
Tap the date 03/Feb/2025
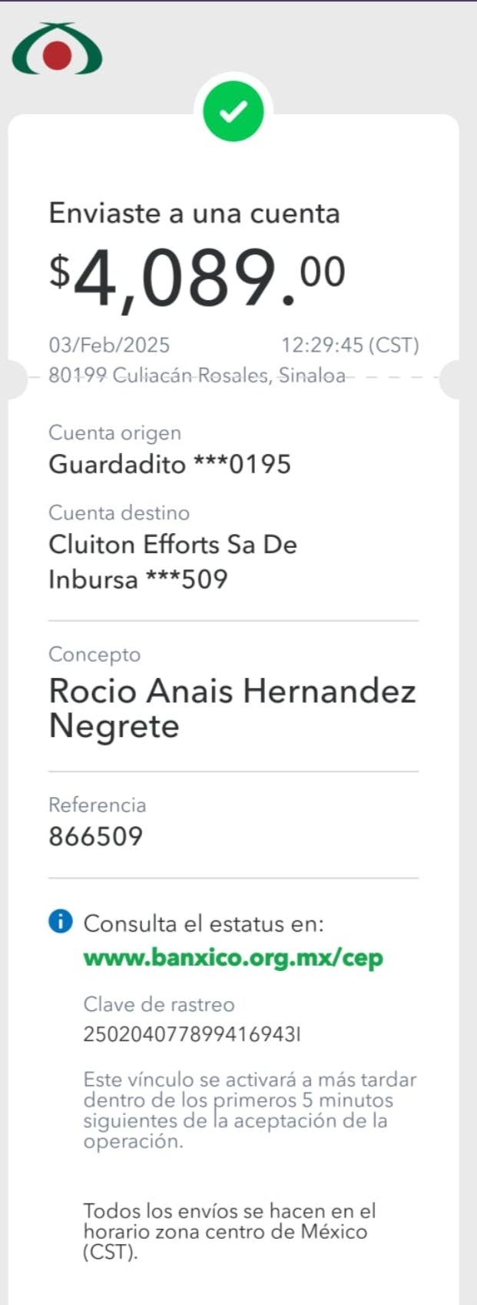tap(109, 345)
